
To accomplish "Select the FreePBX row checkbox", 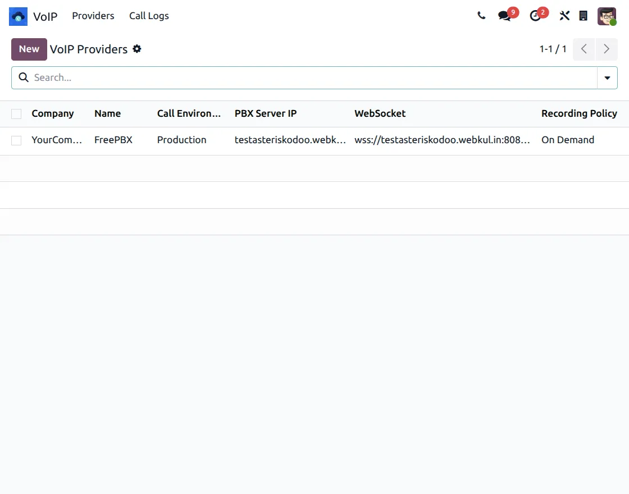I will [16, 140].
